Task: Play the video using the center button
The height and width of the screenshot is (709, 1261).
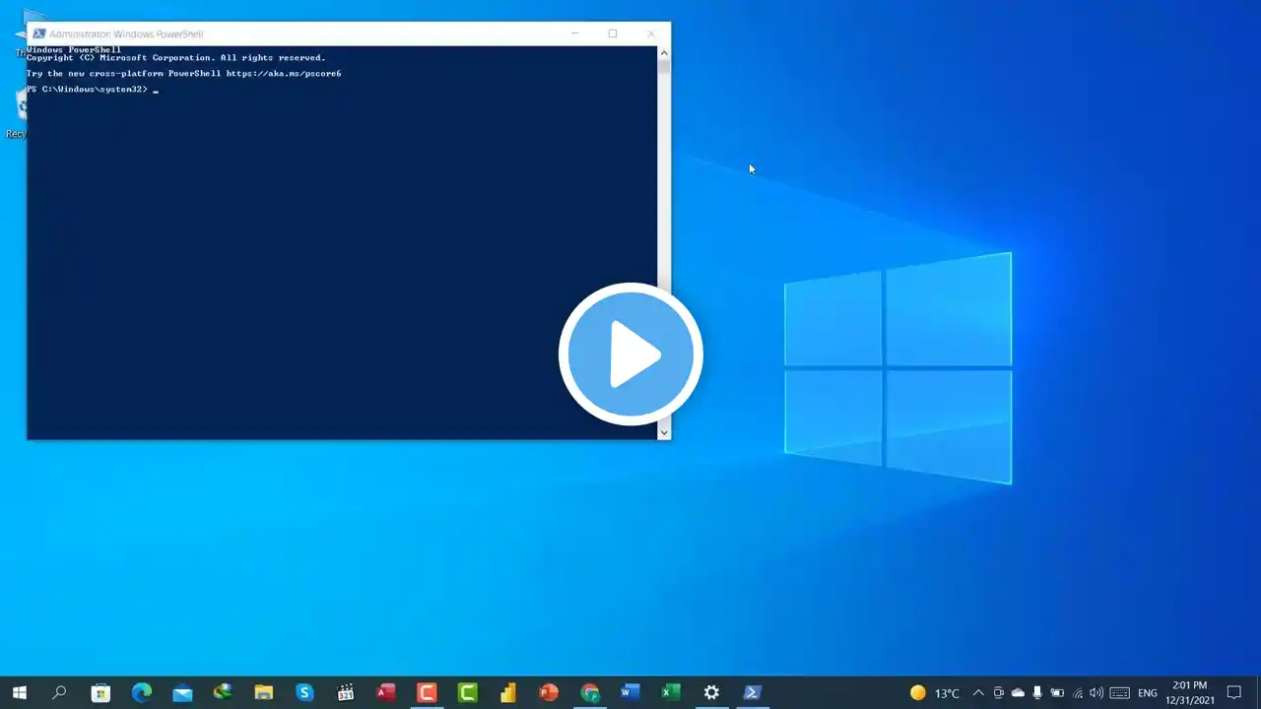Action: pos(630,354)
